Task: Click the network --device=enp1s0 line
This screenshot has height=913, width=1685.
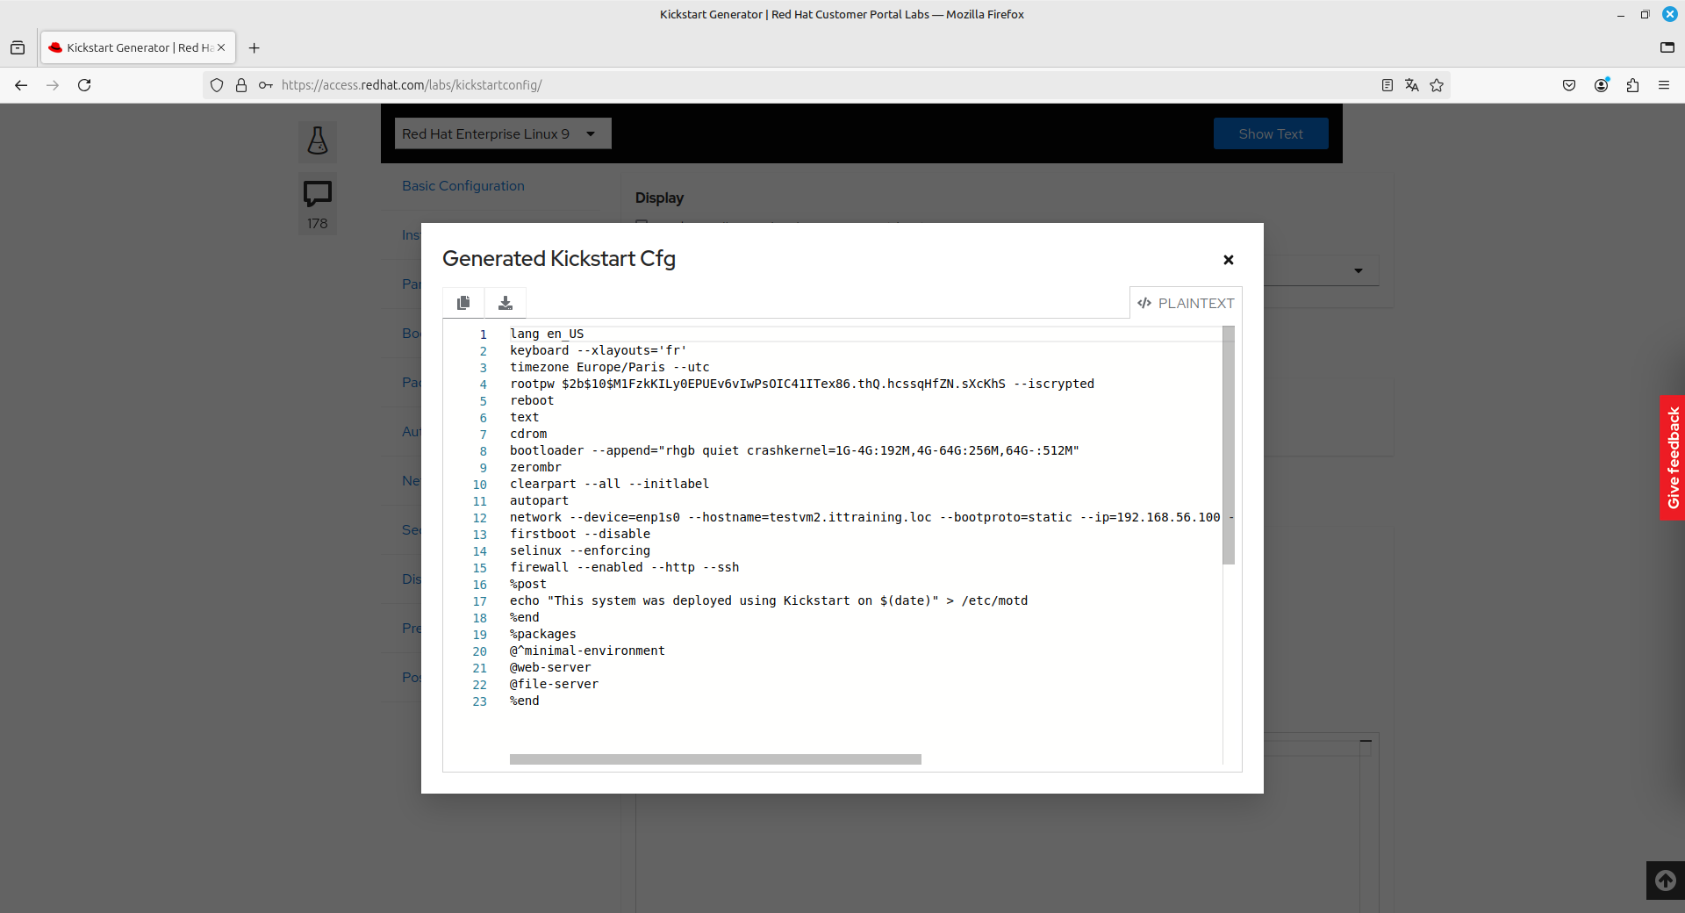Action: (x=866, y=517)
